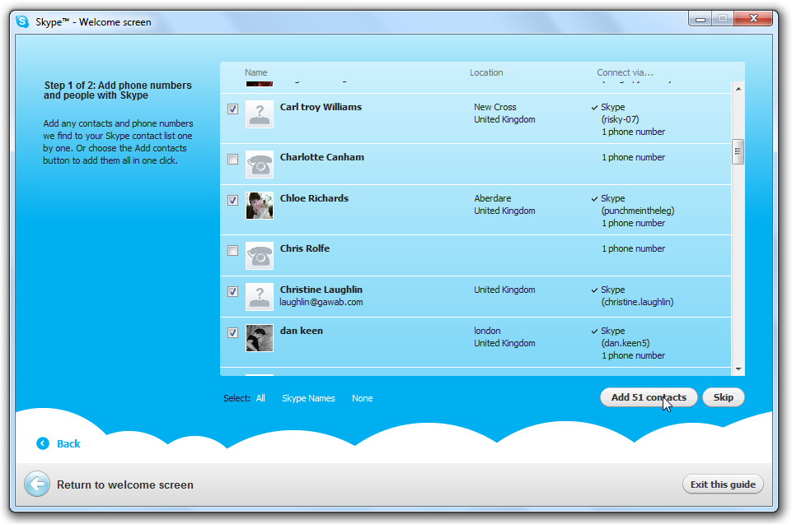Uncheck the Chloe Richards checkbox

(x=233, y=200)
